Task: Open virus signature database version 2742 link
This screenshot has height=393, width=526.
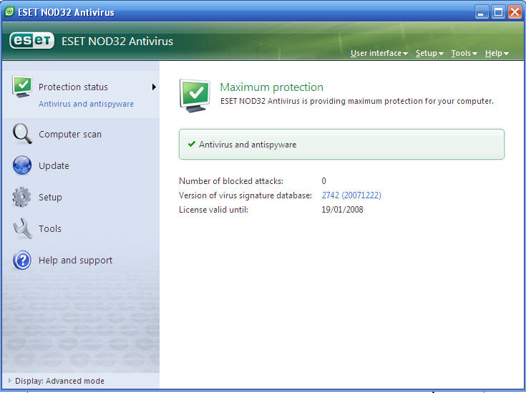Action: pyautogui.click(x=351, y=195)
